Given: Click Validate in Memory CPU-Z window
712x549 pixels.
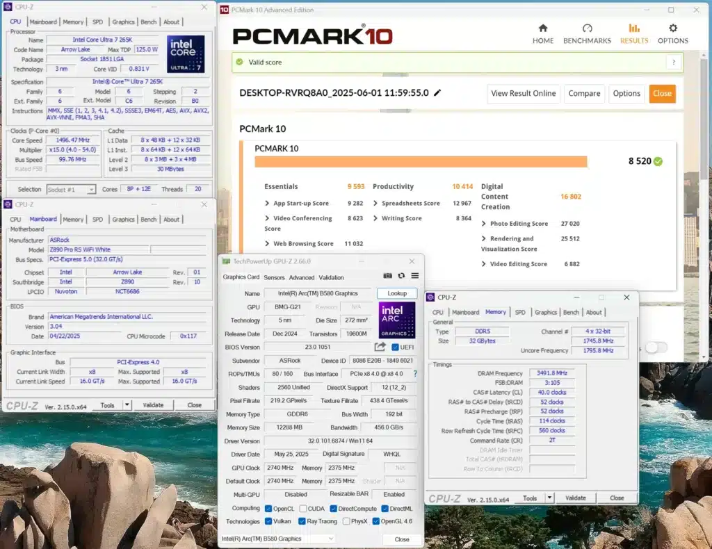Looking at the screenshot, I should point(575,498).
